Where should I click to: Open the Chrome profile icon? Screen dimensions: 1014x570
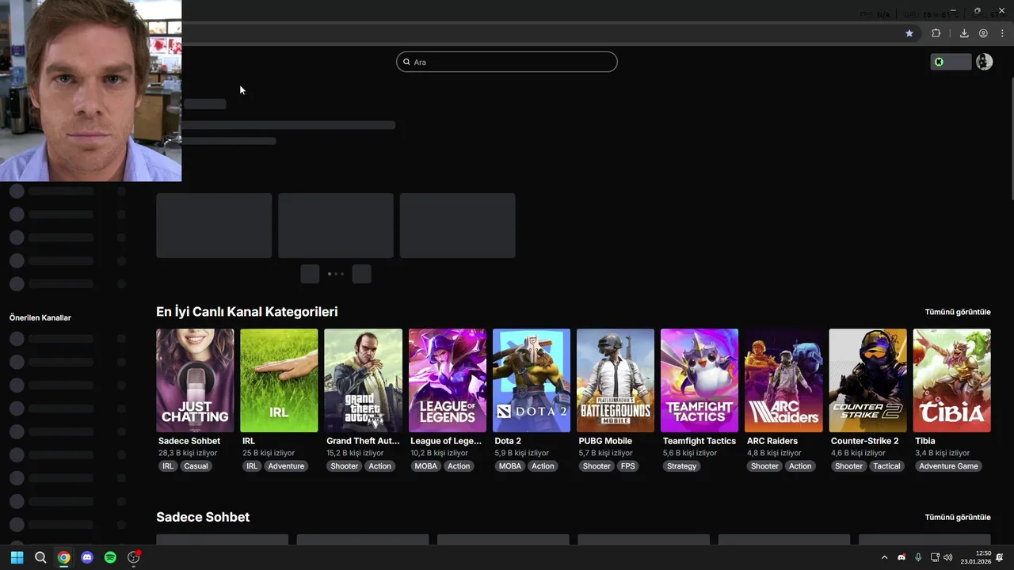pyautogui.click(x=983, y=33)
